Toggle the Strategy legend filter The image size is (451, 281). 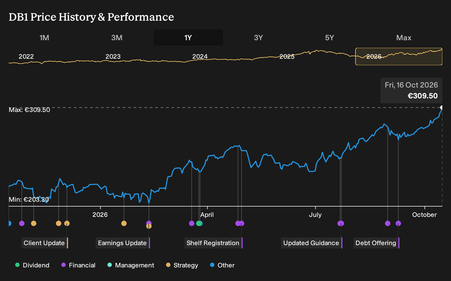[x=182, y=265]
